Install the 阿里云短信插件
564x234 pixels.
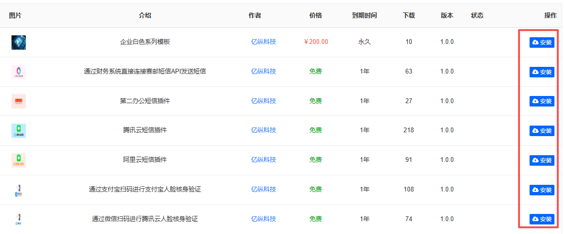[542, 160]
